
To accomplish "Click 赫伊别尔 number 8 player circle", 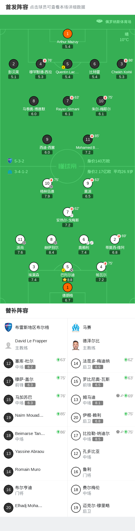I will click(51, 240).
